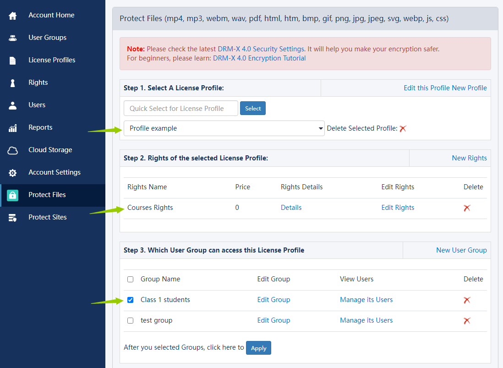The image size is (503, 368).
Task: Toggle the select-all Group Name checkbox
Action: click(x=131, y=280)
